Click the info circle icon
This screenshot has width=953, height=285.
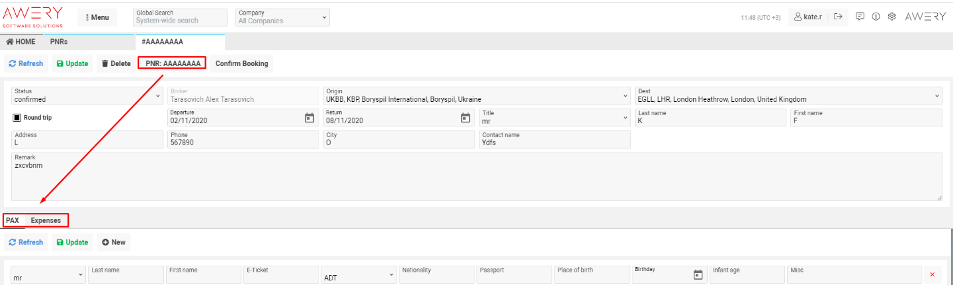click(x=876, y=17)
